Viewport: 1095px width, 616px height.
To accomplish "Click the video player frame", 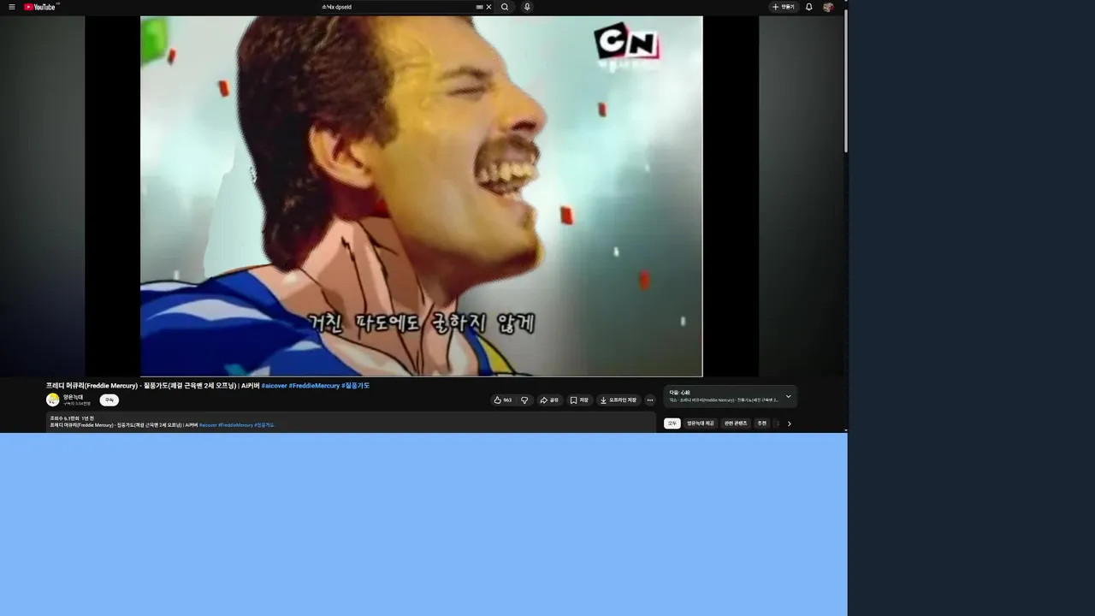I will [422, 196].
